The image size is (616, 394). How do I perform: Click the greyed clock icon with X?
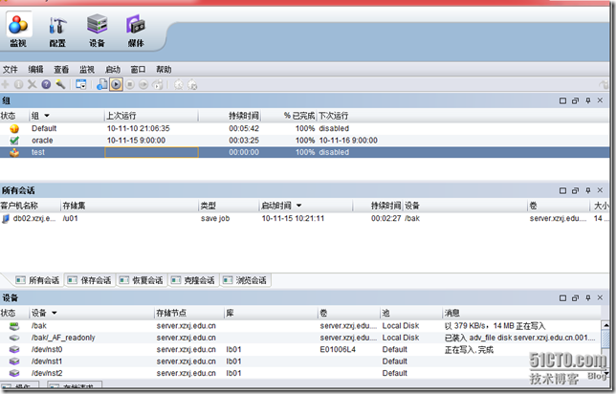[x=192, y=84]
